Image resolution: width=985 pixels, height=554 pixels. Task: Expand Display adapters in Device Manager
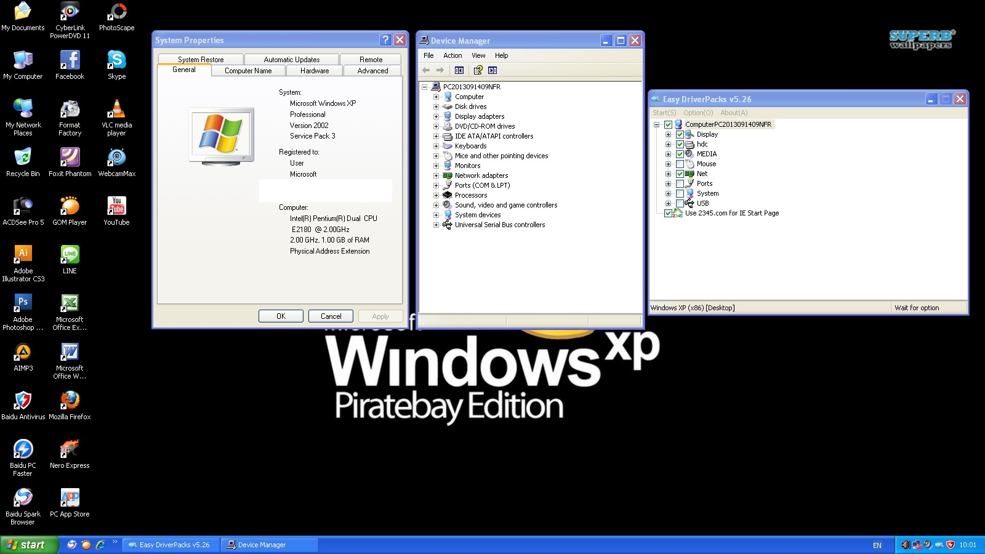[x=436, y=116]
